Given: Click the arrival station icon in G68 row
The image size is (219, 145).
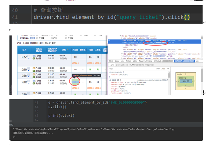Looking at the screenshot, I should (34, 77).
